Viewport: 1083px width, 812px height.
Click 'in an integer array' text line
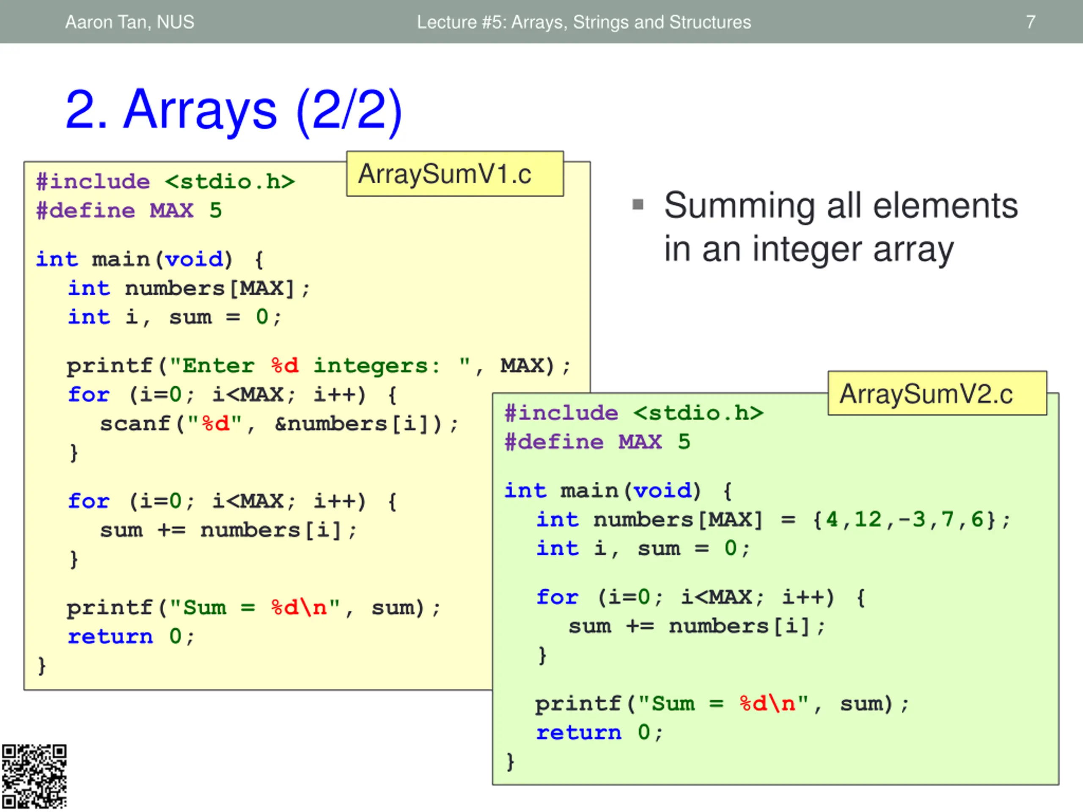pyautogui.click(x=809, y=250)
